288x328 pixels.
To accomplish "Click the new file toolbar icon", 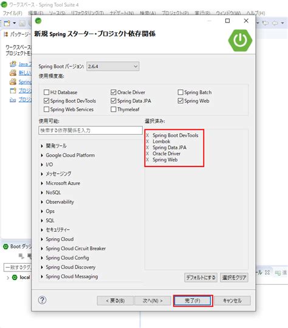I will pyautogui.click(x=7, y=23).
